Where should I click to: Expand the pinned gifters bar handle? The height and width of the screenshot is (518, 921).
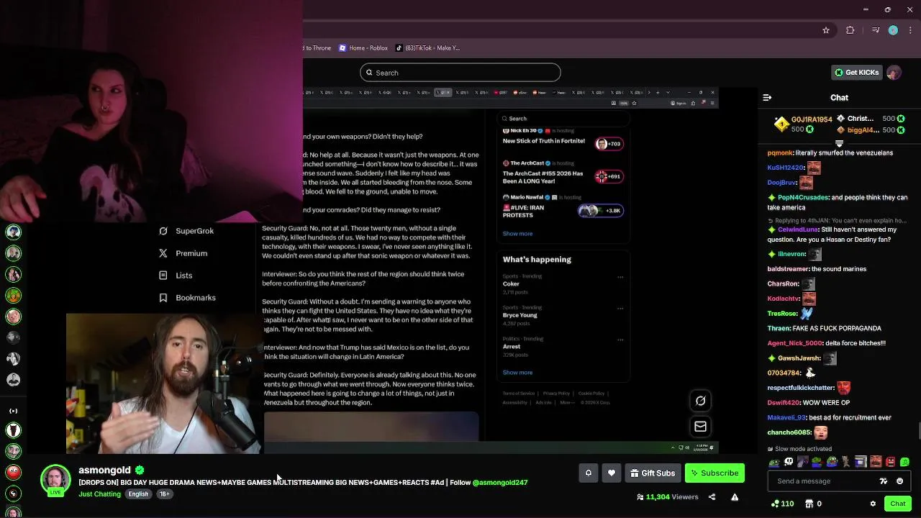839,144
